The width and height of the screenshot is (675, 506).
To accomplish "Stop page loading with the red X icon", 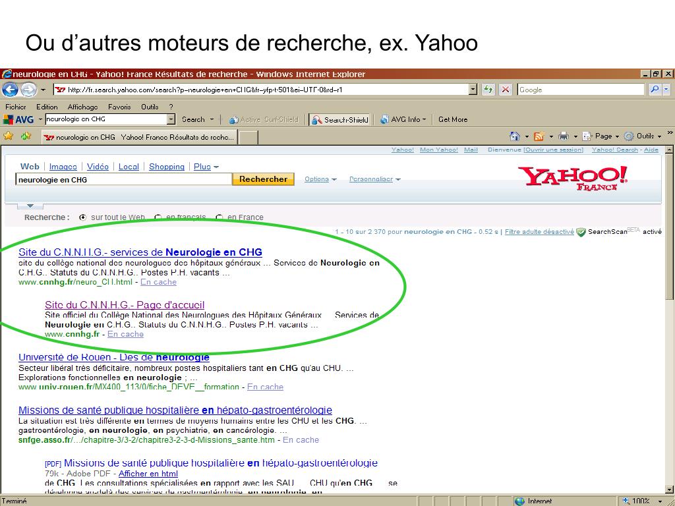I will pos(506,90).
